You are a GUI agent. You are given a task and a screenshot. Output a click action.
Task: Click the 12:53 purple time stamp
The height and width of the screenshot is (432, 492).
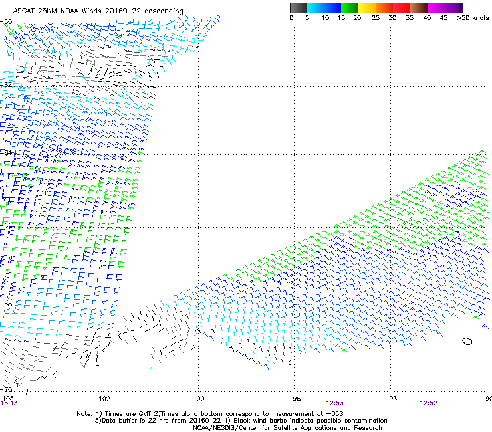click(x=334, y=403)
